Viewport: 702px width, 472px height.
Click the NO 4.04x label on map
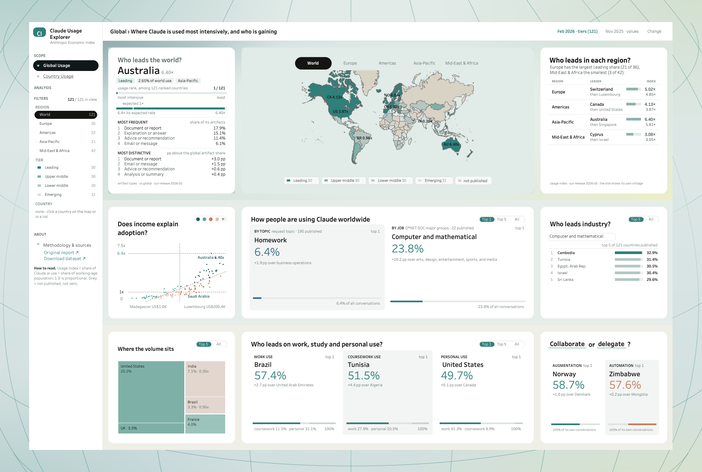point(392,95)
